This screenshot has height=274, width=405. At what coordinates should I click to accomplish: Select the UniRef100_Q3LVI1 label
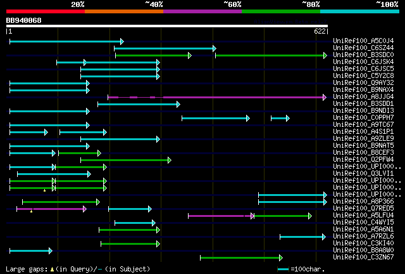tap(363, 173)
